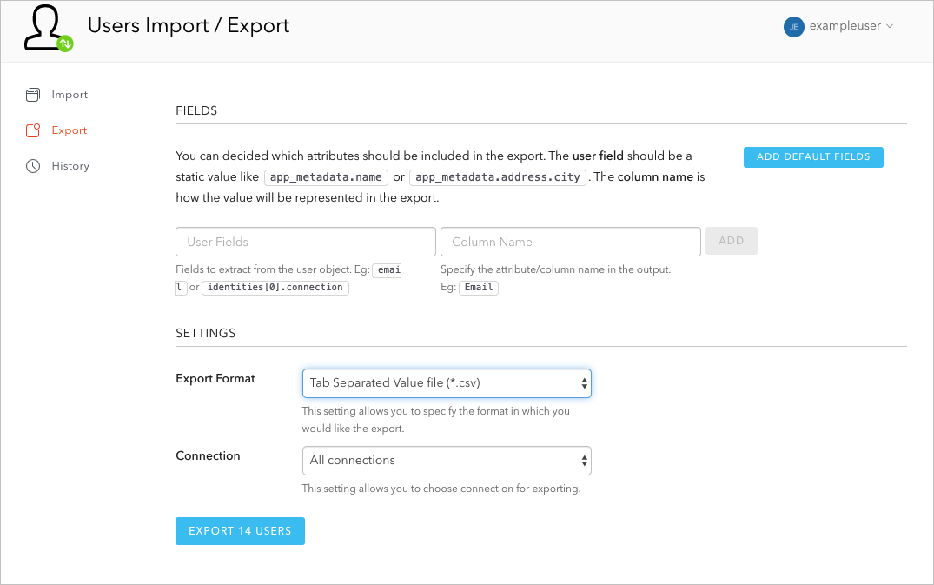
Task: Click the Users Import/Export logo icon
Action: (x=49, y=28)
